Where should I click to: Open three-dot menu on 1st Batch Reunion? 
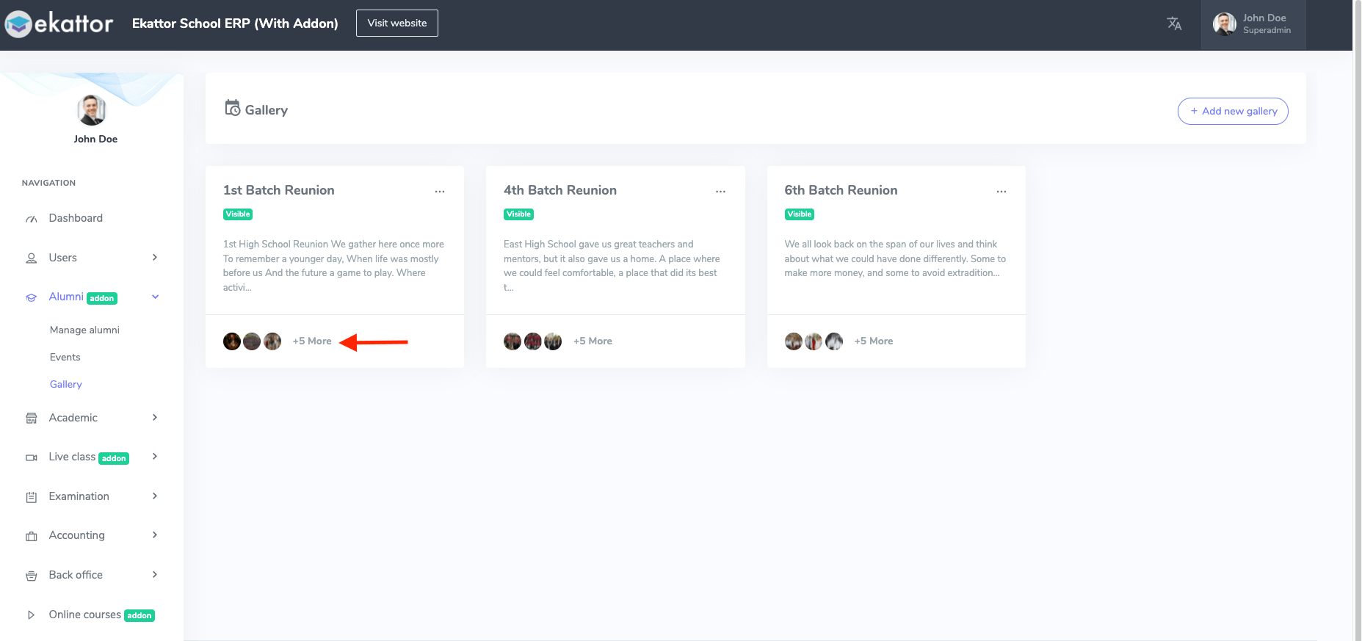pyautogui.click(x=440, y=192)
